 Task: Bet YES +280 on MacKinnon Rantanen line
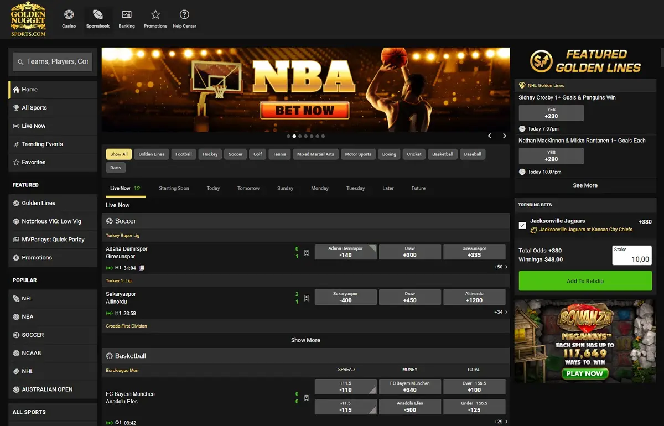(x=551, y=156)
